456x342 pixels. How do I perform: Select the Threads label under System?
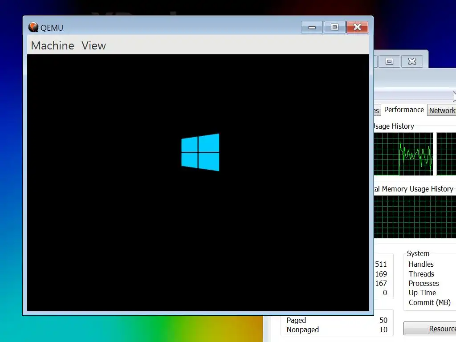pyautogui.click(x=421, y=274)
